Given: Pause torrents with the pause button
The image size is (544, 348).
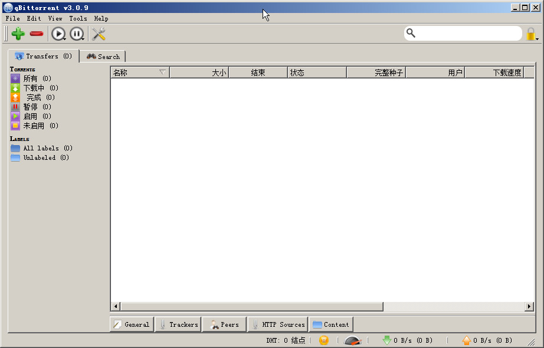Looking at the screenshot, I should [76, 34].
